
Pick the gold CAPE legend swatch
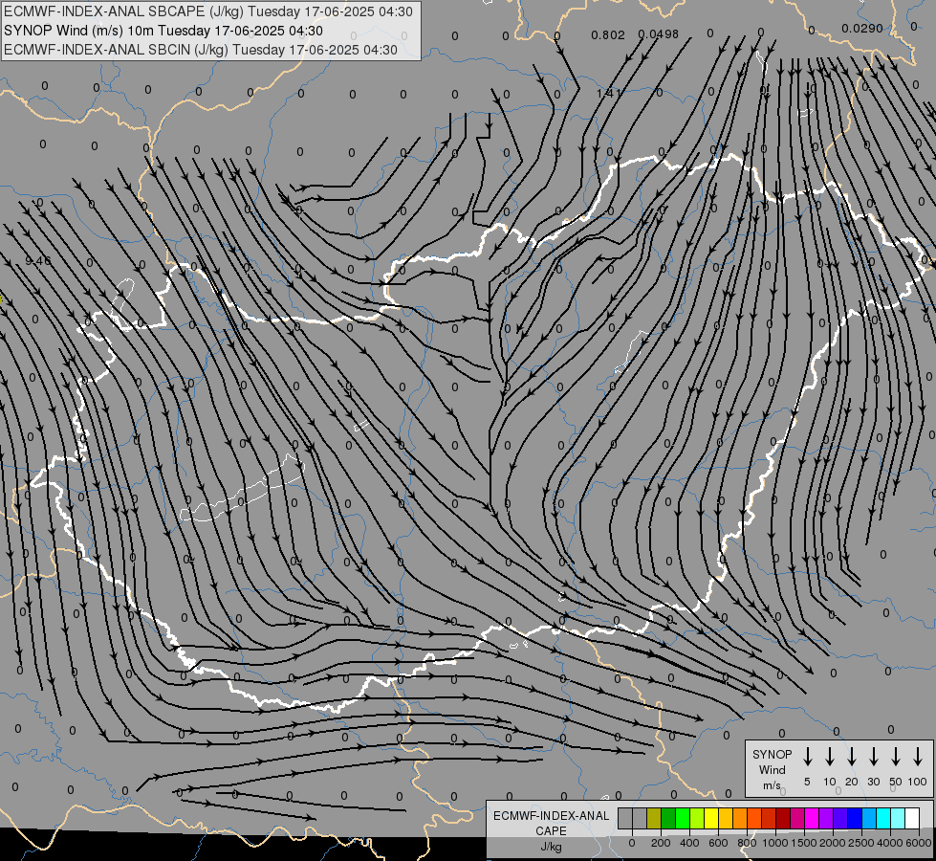(726, 818)
